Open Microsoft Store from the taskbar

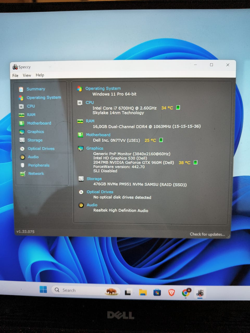(157, 293)
